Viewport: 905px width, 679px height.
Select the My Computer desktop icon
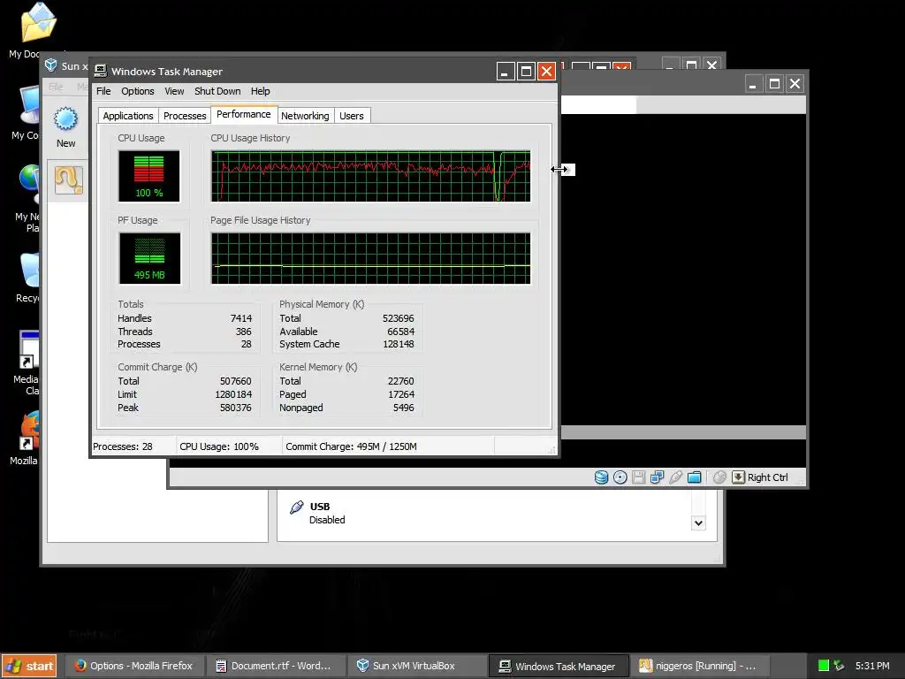tap(30, 105)
